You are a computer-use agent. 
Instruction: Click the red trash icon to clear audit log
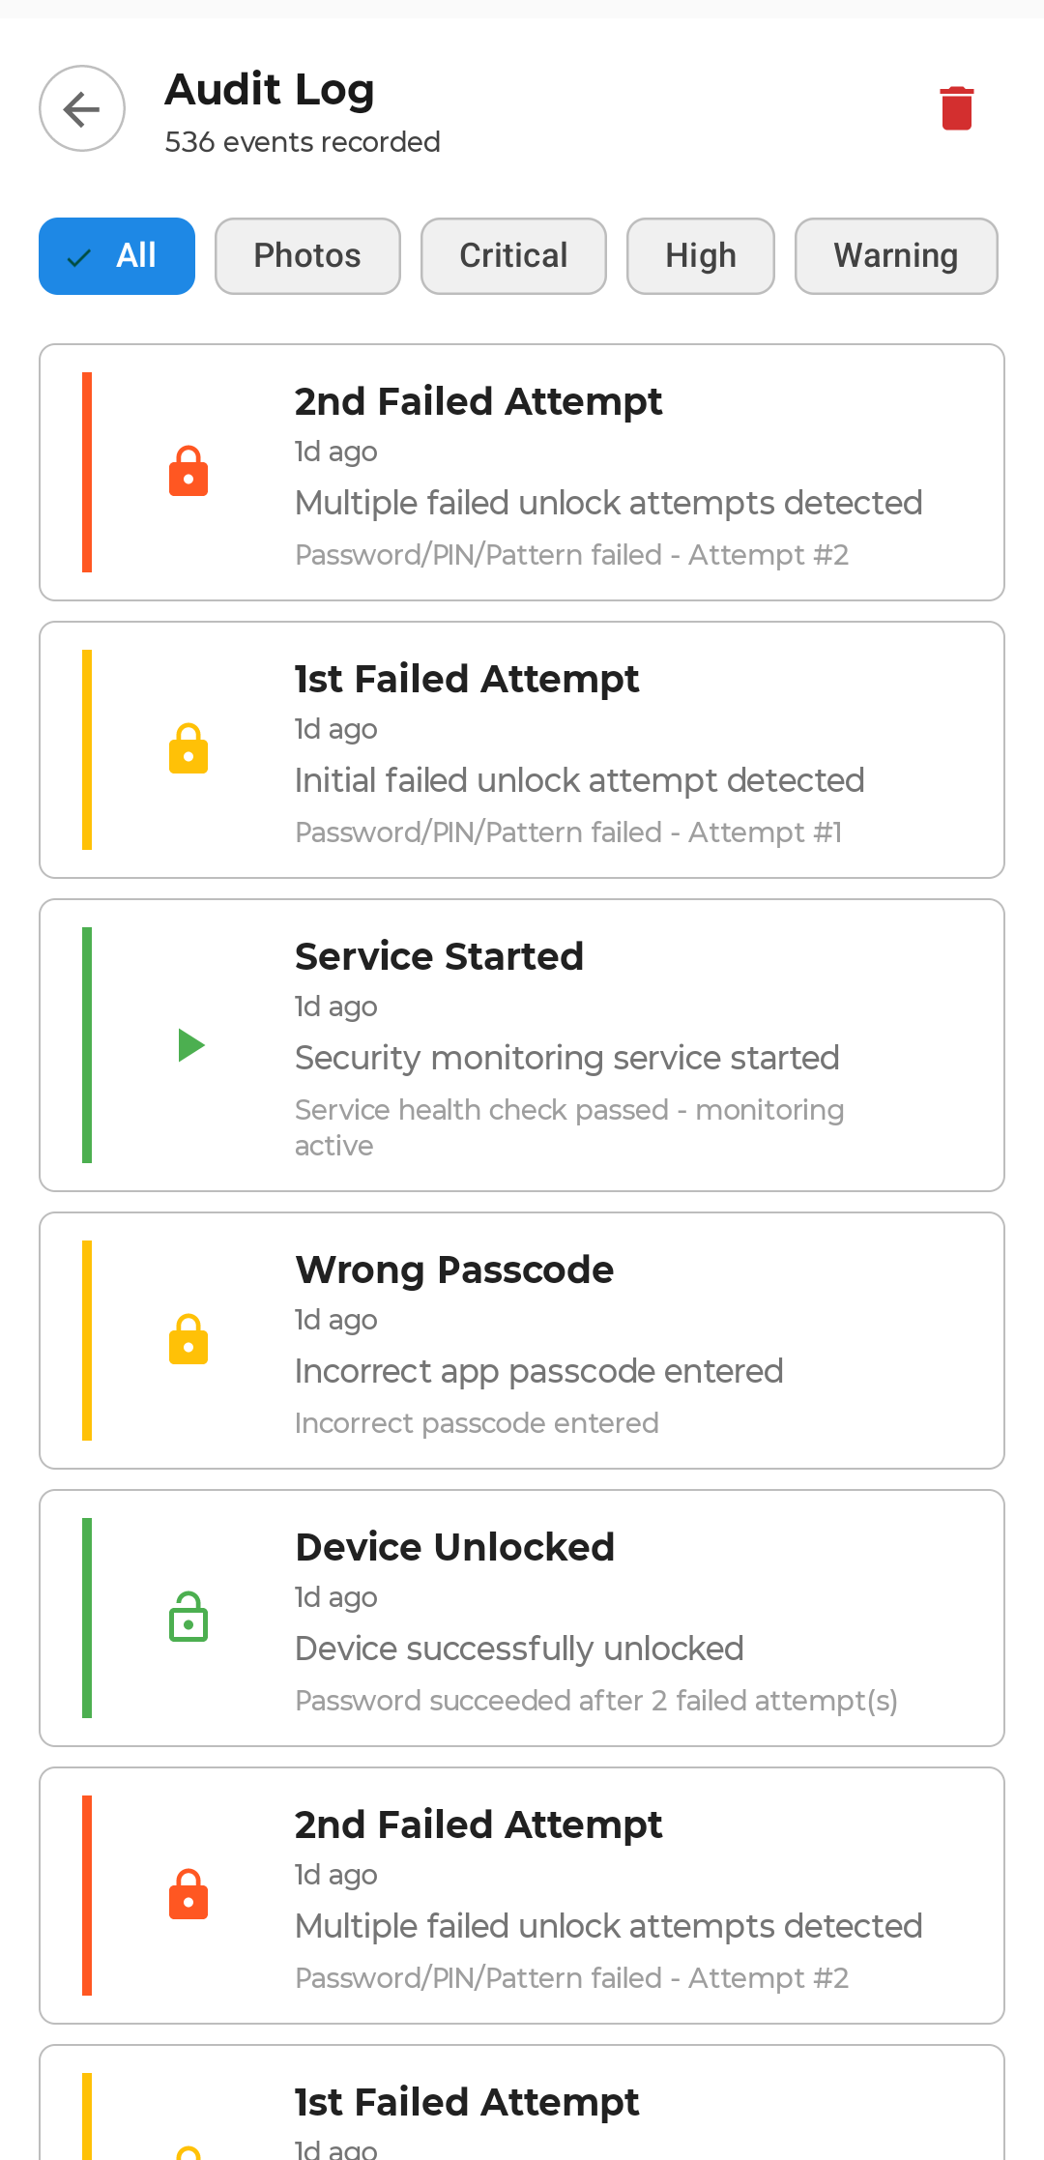[957, 108]
